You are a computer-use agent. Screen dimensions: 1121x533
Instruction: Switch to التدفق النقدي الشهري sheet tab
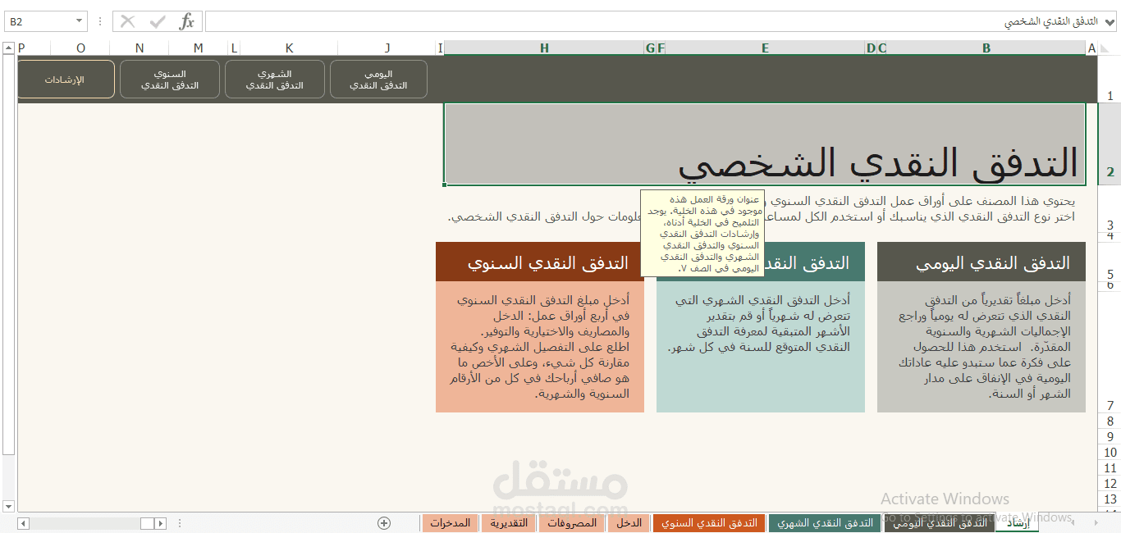tap(825, 522)
